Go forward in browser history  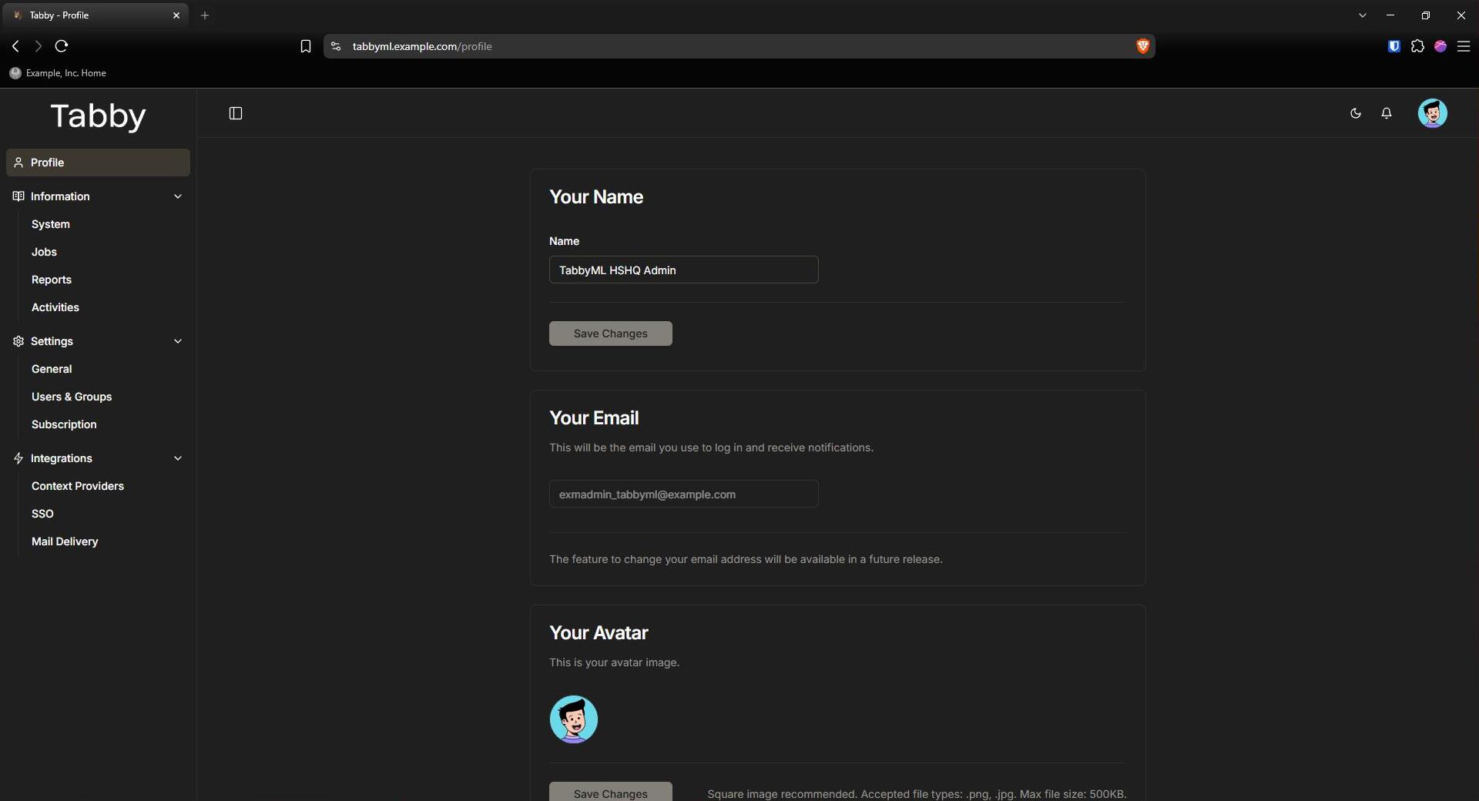click(x=38, y=46)
